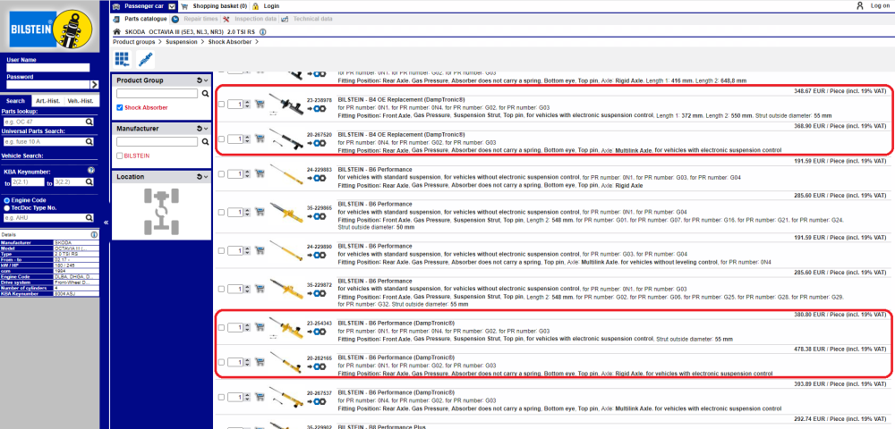
Task: Click the Product Group search magnifier
Action: click(206, 94)
